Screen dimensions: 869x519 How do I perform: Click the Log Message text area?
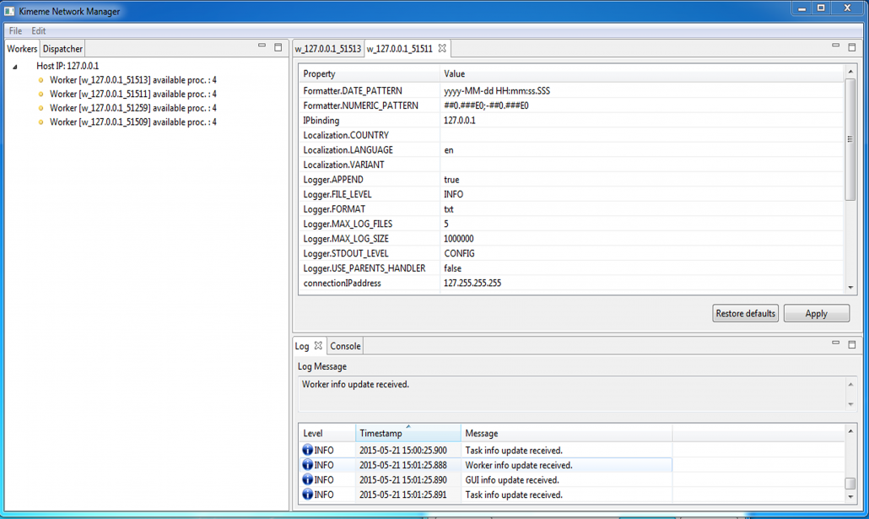click(x=572, y=394)
